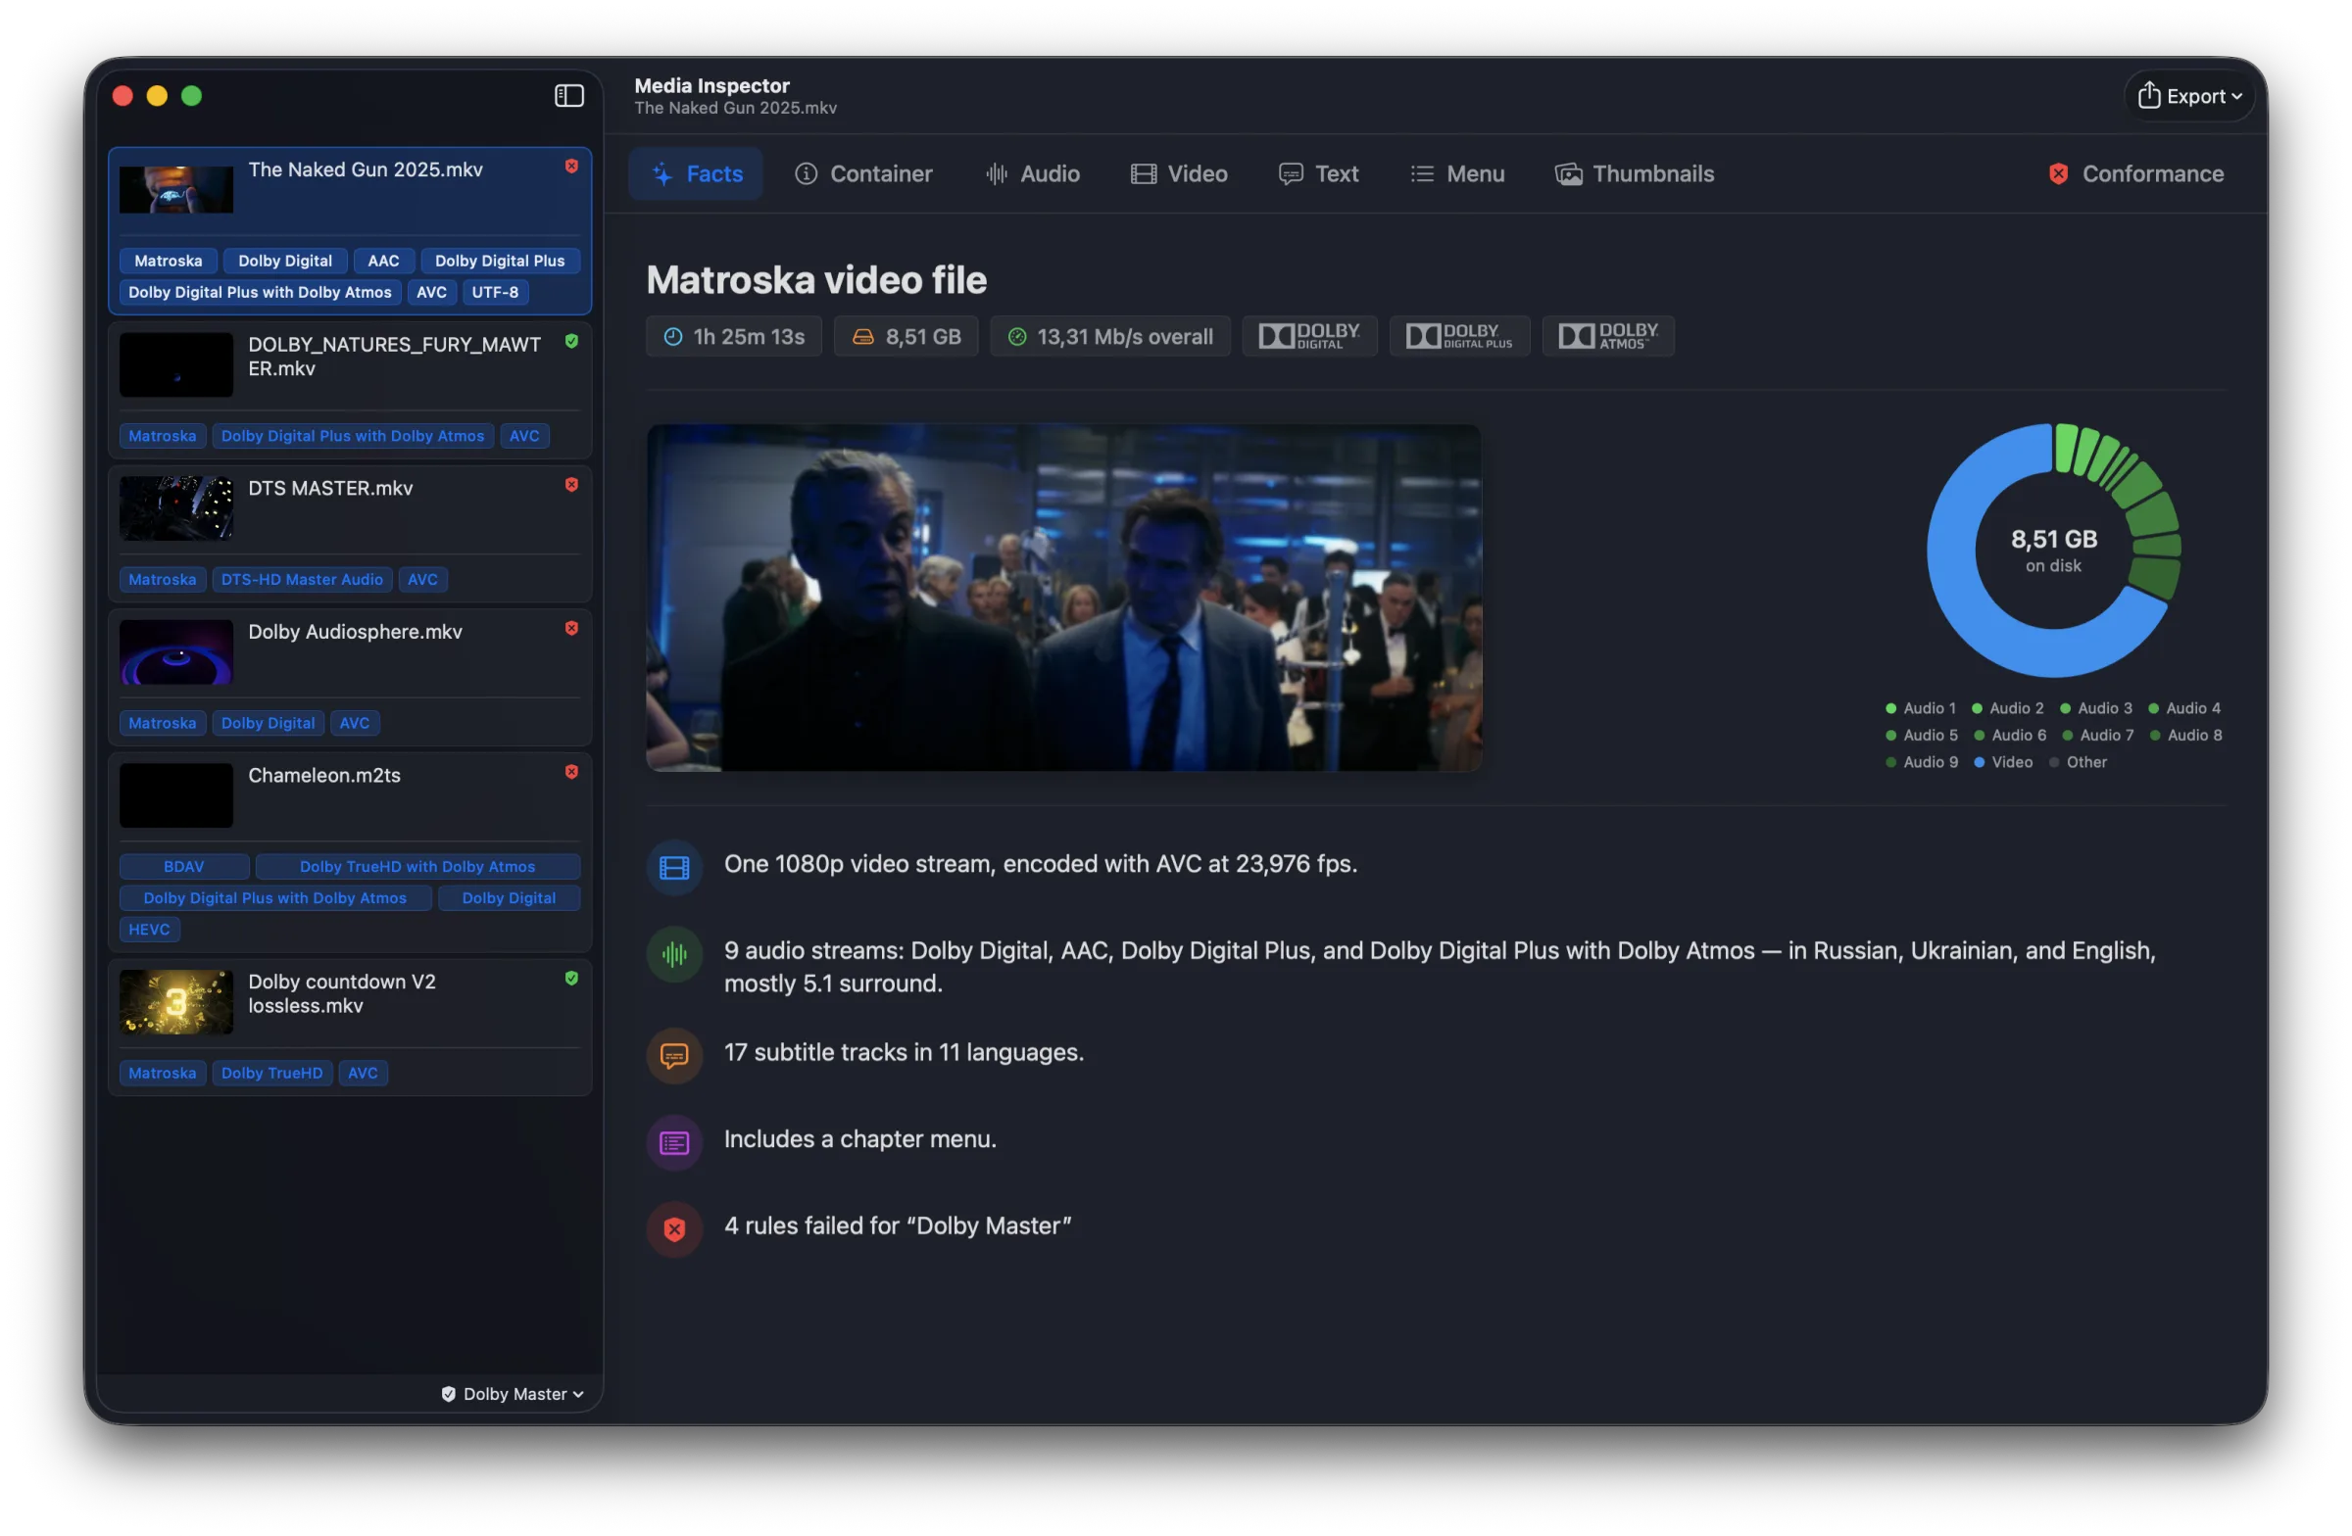Click the passed status icon on DOLBY_NATURES_FURY

click(x=571, y=341)
